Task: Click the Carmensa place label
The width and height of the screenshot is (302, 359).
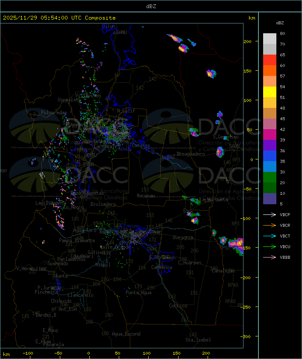Action: pyautogui.click(x=161, y=267)
